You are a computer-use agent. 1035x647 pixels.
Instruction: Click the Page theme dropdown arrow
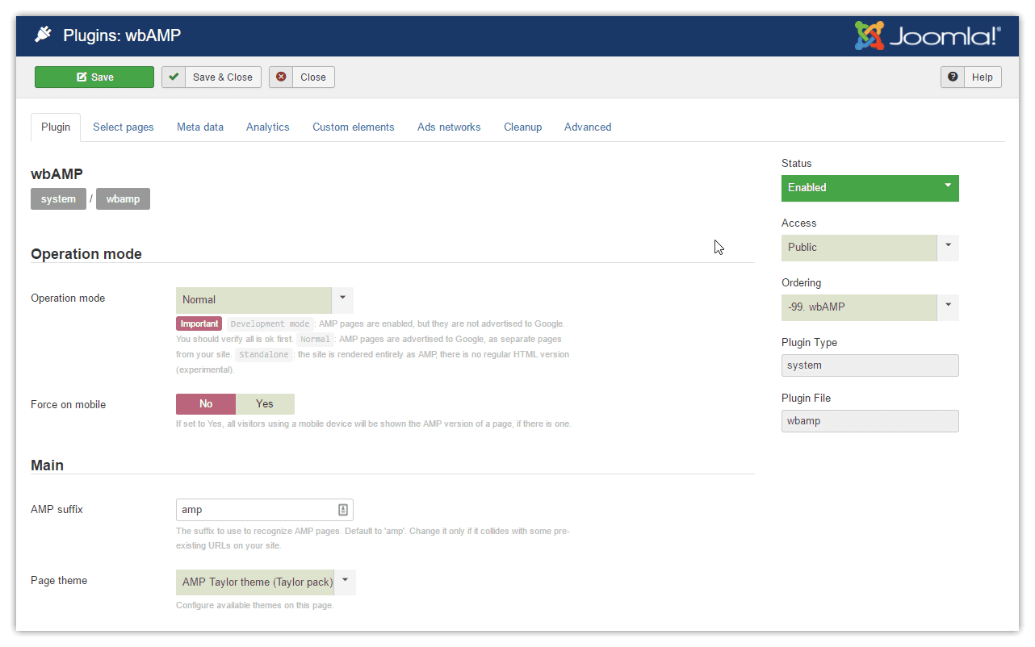coord(345,582)
